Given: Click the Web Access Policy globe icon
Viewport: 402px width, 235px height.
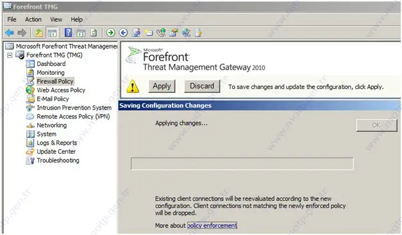Looking at the screenshot, I should click(30, 90).
